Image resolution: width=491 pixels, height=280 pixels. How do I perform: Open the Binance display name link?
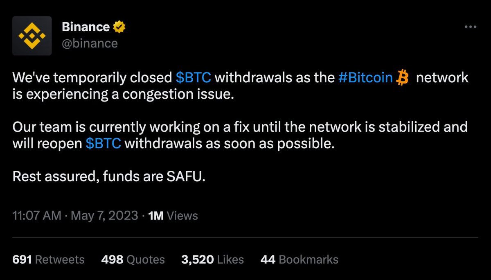pos(86,27)
